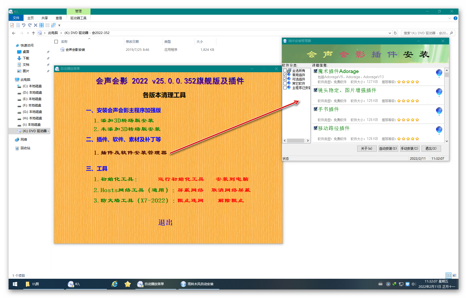
Task: Click the 自动安装(S) button
Action: [x=388, y=148]
